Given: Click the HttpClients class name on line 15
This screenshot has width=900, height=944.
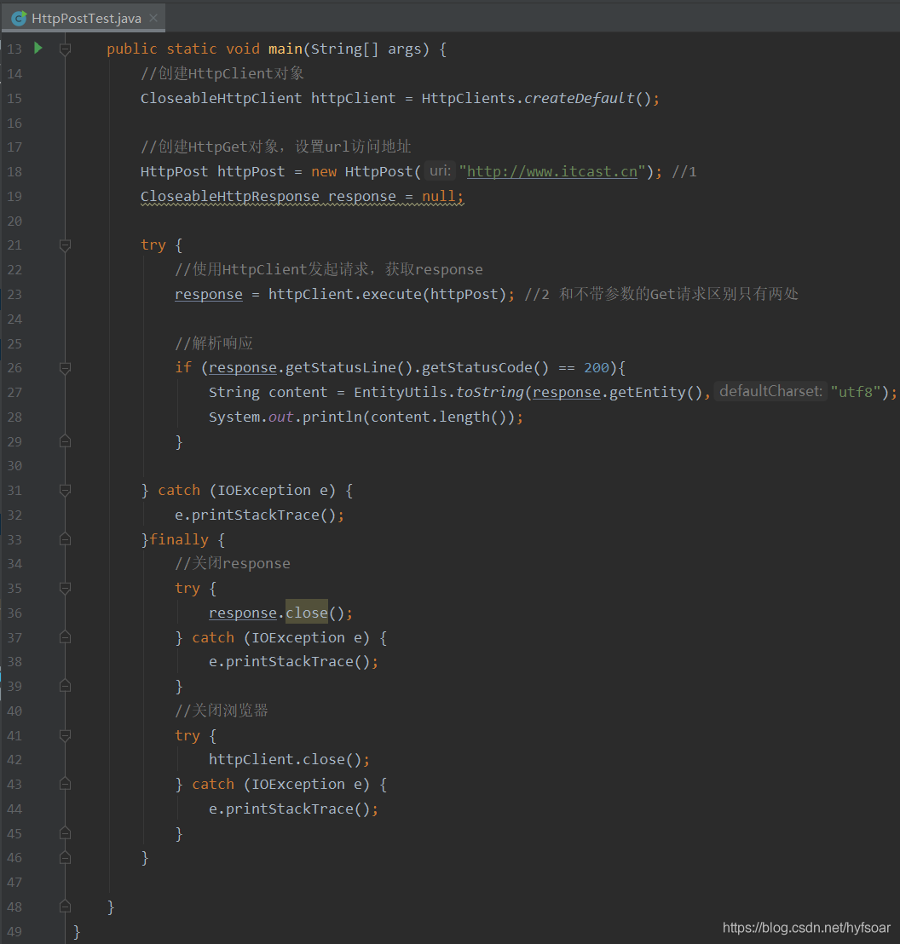Looking at the screenshot, I should pyautogui.click(x=468, y=98).
